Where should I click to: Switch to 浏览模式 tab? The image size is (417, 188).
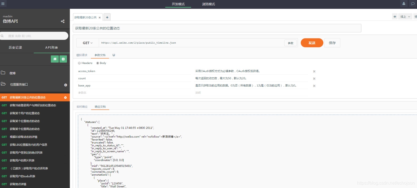pos(208,4)
